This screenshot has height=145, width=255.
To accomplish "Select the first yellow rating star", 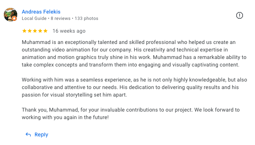I will click(24, 31).
